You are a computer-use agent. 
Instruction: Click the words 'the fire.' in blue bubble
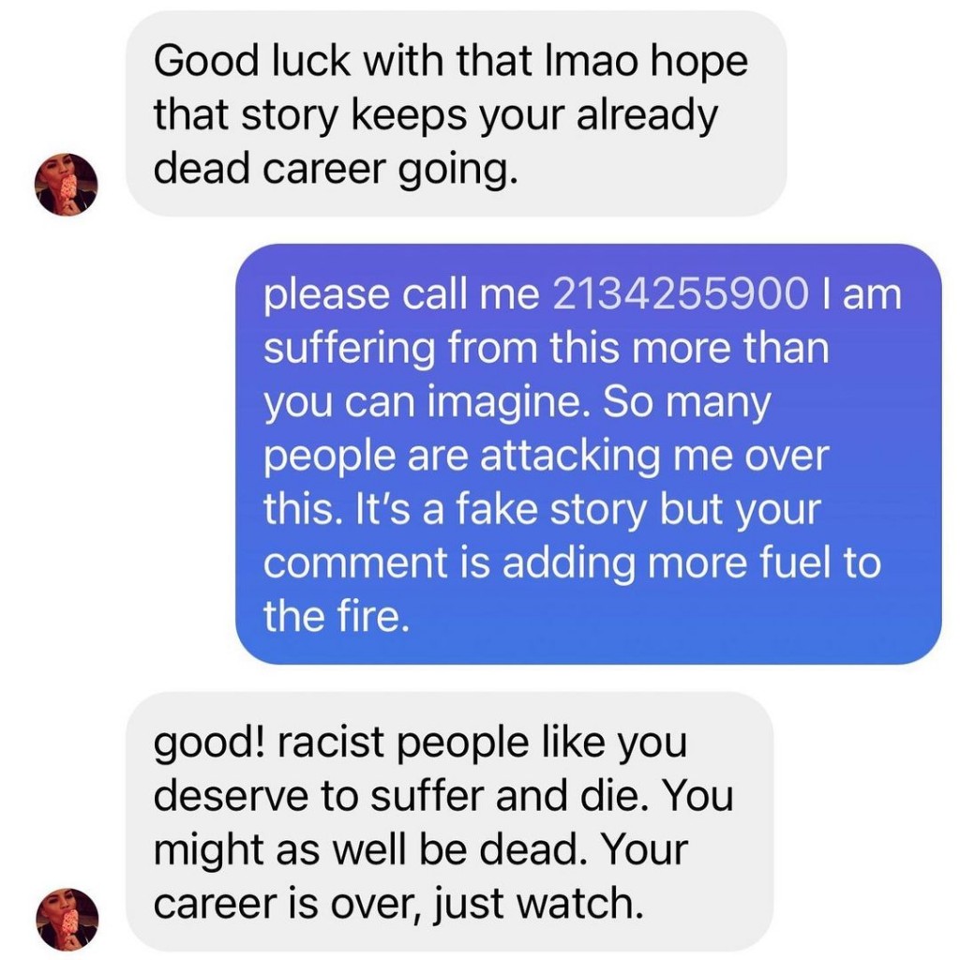[x=337, y=616]
